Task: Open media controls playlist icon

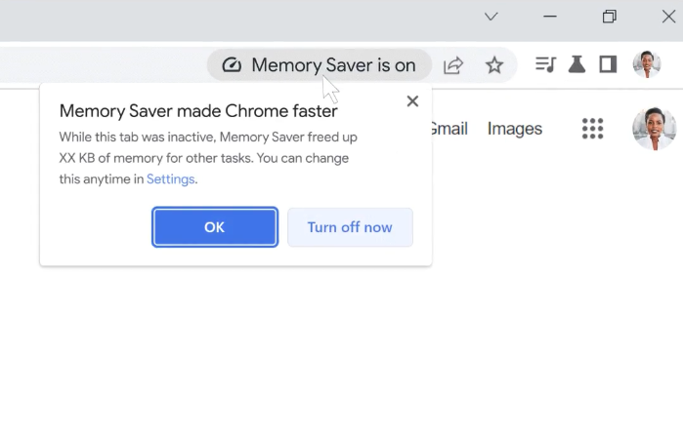Action: click(545, 64)
